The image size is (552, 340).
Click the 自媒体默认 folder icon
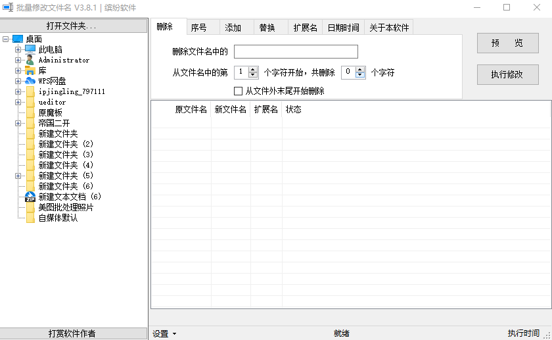coord(31,218)
